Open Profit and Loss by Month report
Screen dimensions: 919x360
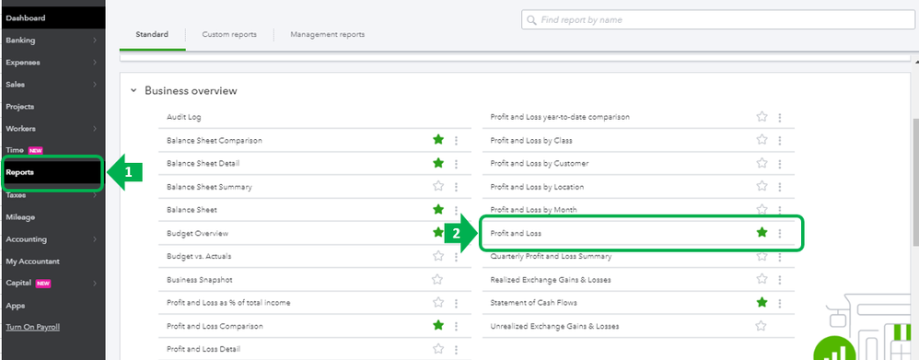click(x=533, y=210)
